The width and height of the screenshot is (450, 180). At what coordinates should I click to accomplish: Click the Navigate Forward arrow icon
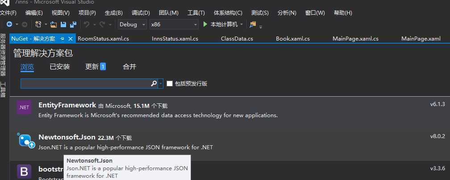(x=25, y=25)
